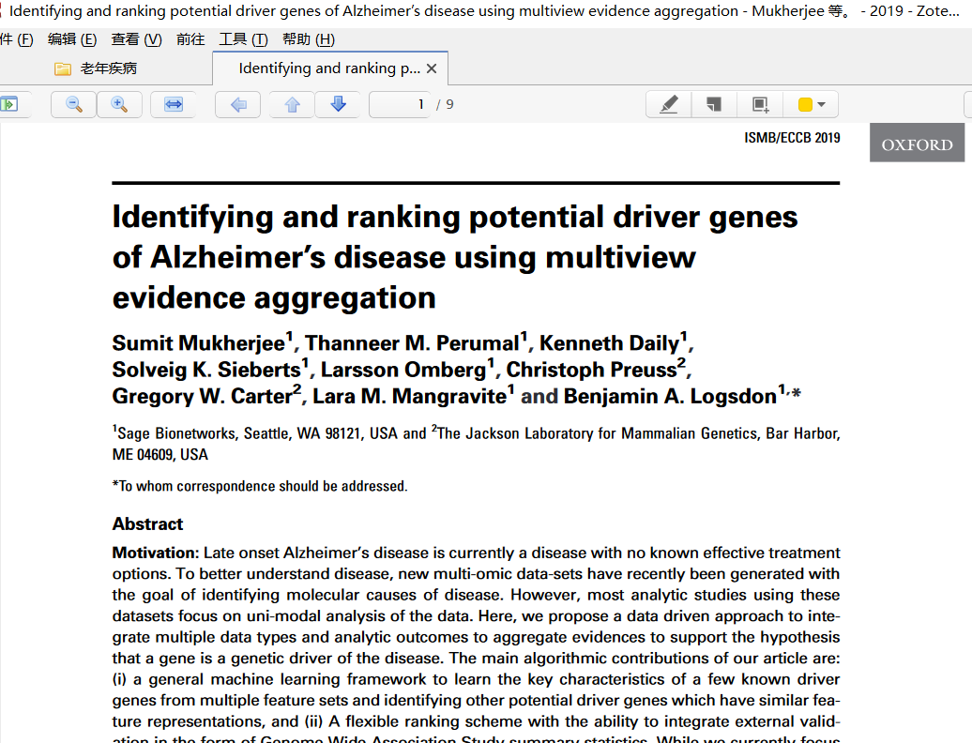Open the 查看 (V) menu
972x743 pixels.
(136, 39)
